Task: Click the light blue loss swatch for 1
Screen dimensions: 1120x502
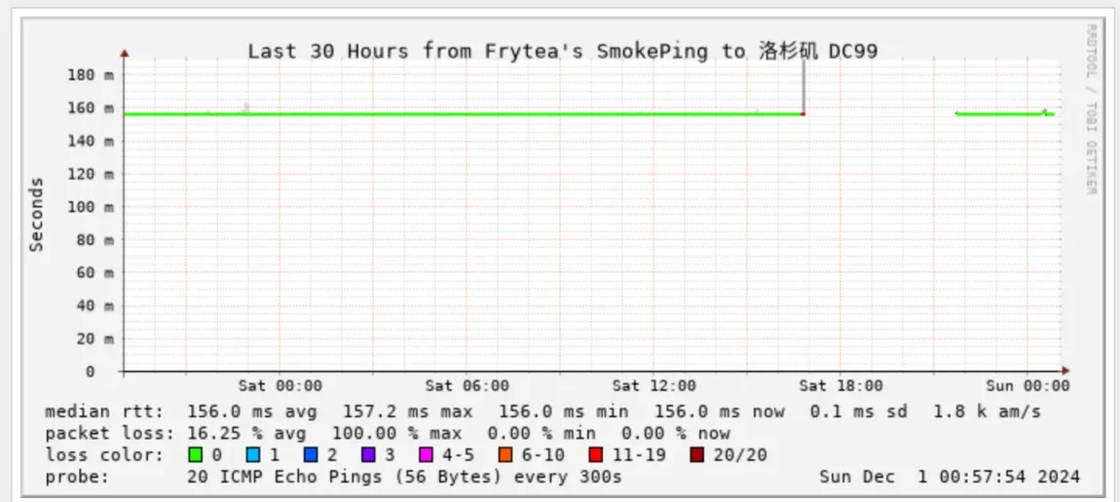Action: [x=253, y=454]
